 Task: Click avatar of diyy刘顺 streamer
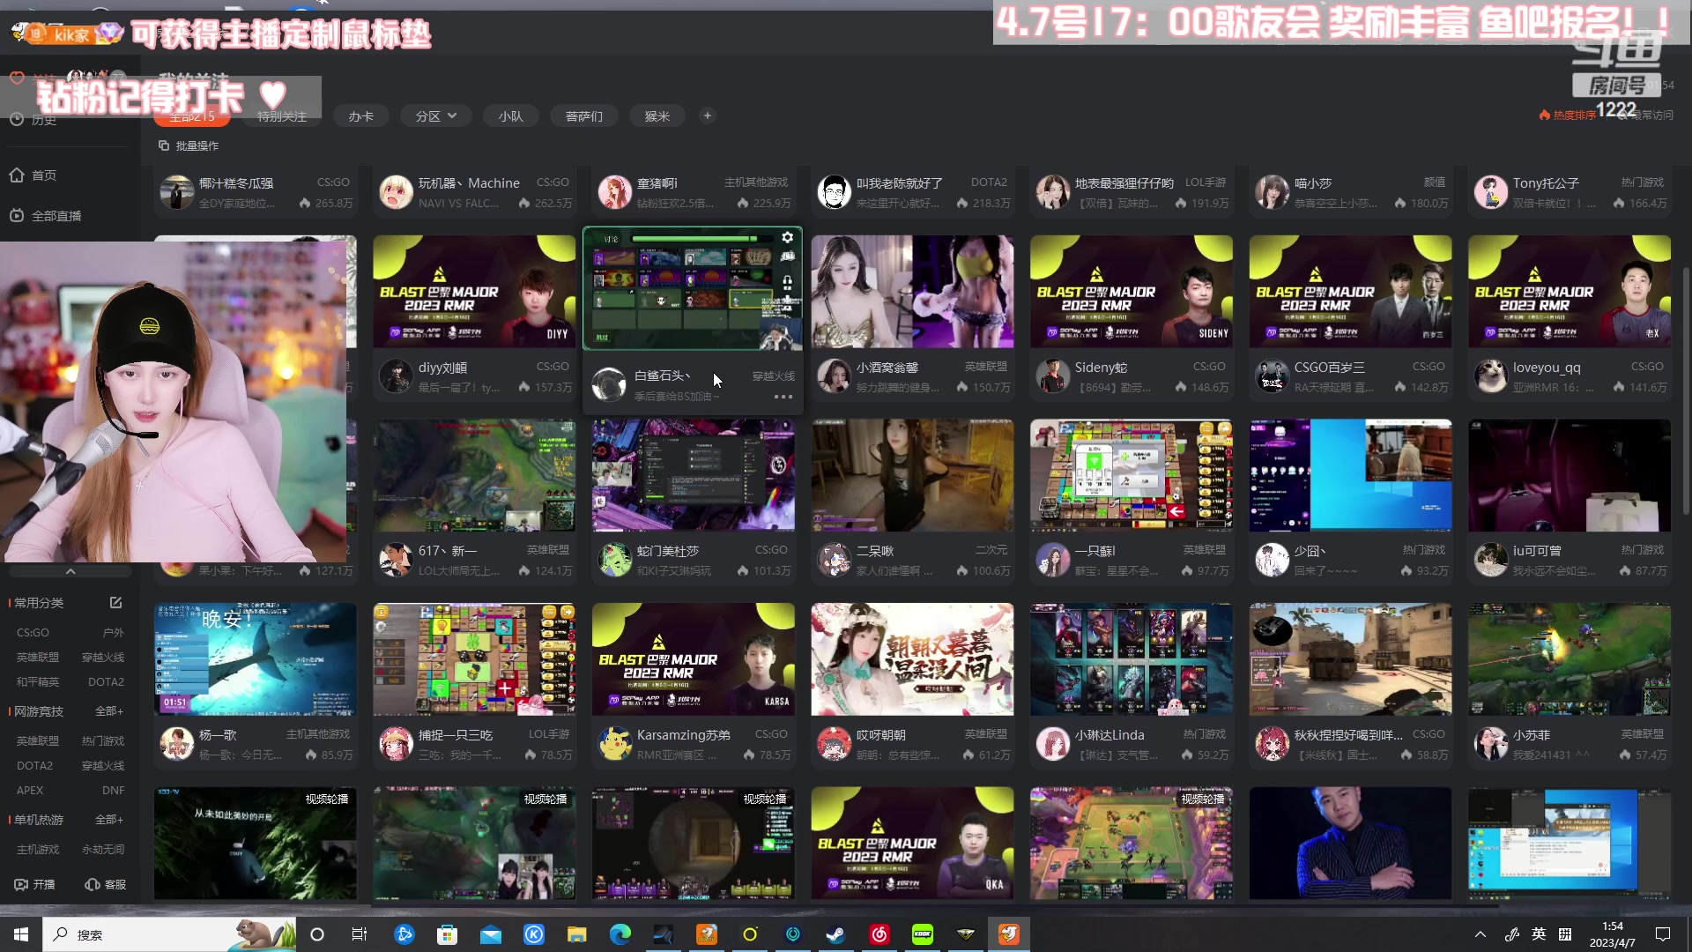coord(396,376)
